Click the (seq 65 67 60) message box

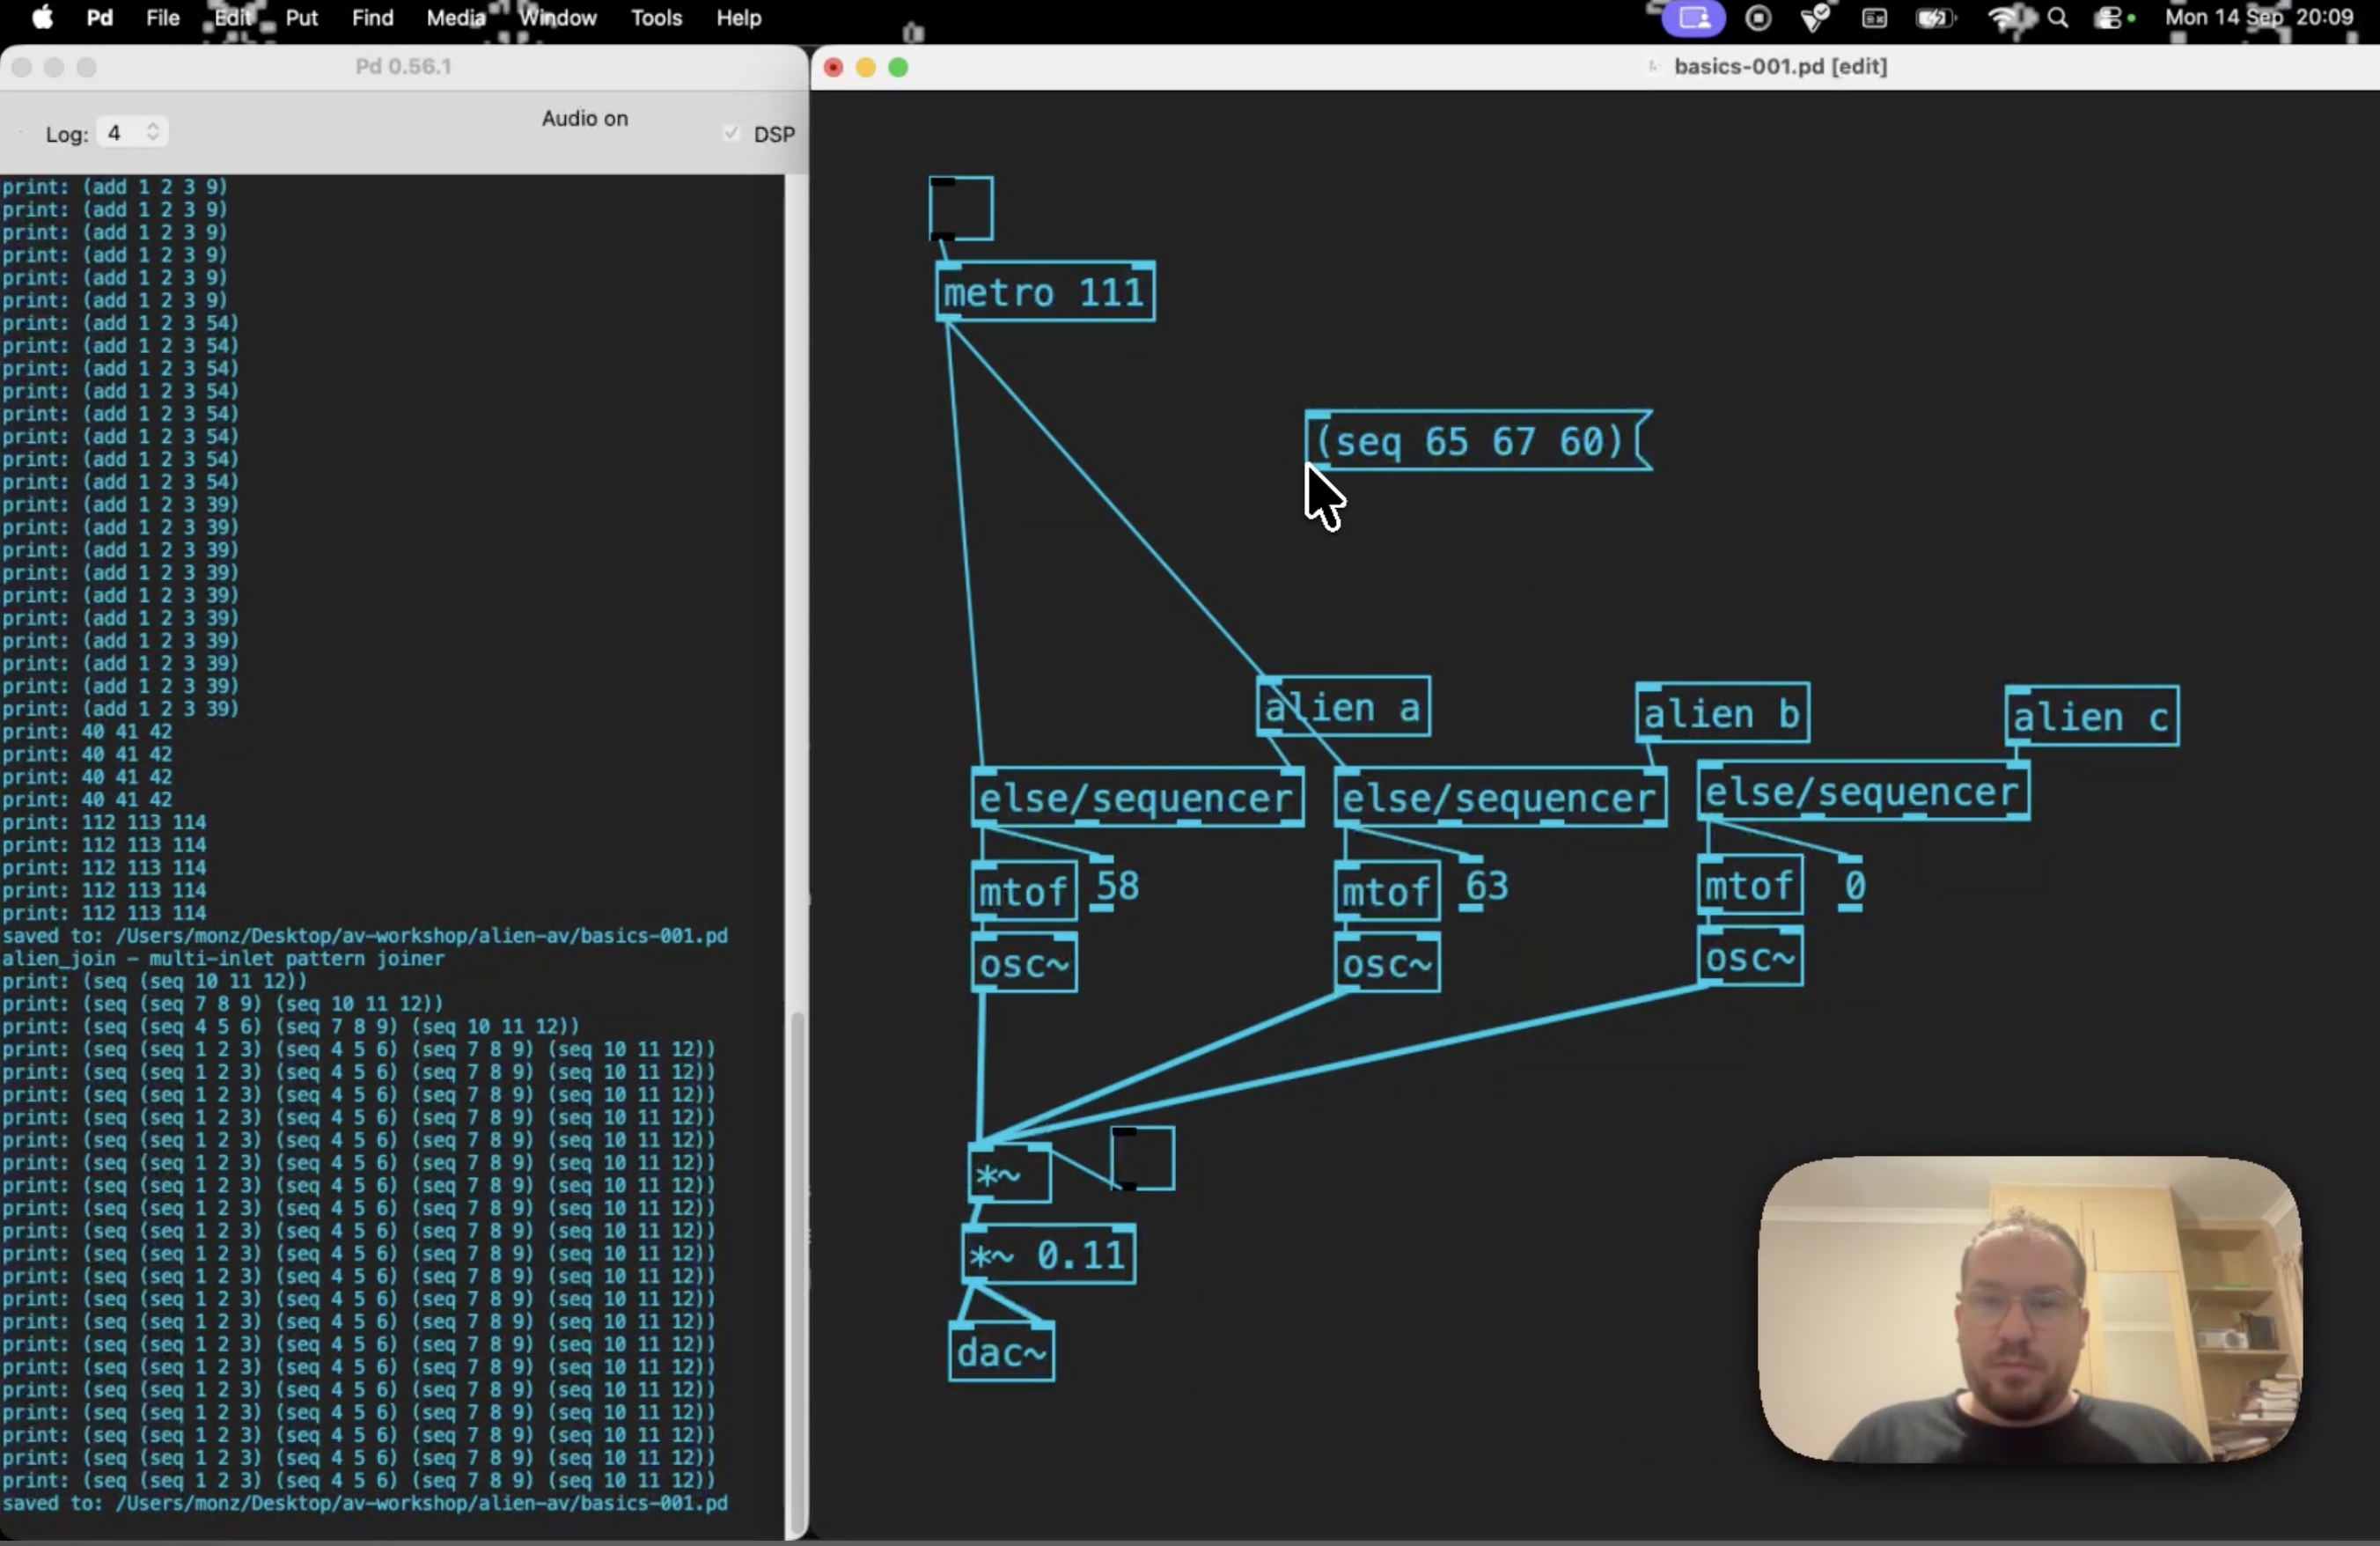click(1477, 440)
